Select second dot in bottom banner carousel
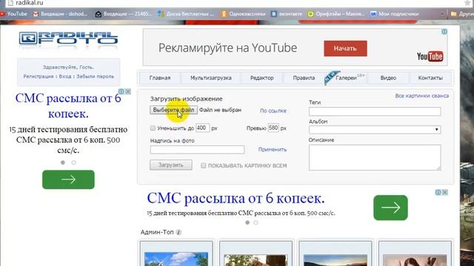The image size is (474, 266). click(256, 222)
